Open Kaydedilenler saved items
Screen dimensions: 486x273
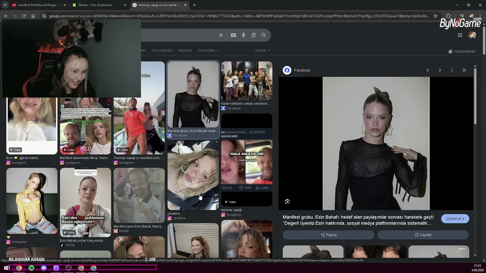click(462, 51)
